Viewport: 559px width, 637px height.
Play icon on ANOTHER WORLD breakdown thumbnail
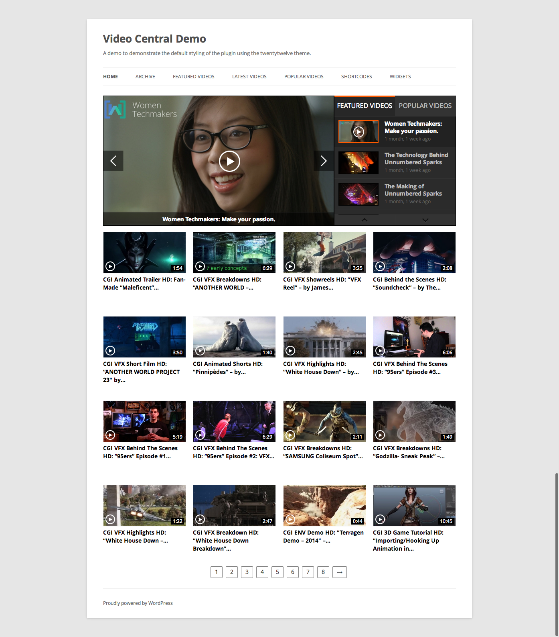[x=200, y=266]
